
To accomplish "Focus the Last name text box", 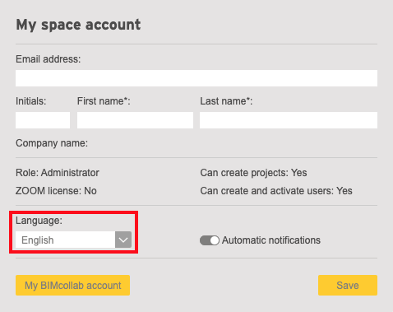I will tap(289, 120).
